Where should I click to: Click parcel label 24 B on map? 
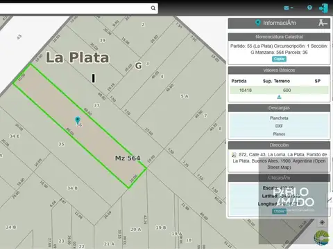click(x=11, y=228)
